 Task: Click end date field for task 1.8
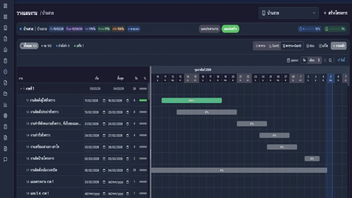(x=118, y=181)
